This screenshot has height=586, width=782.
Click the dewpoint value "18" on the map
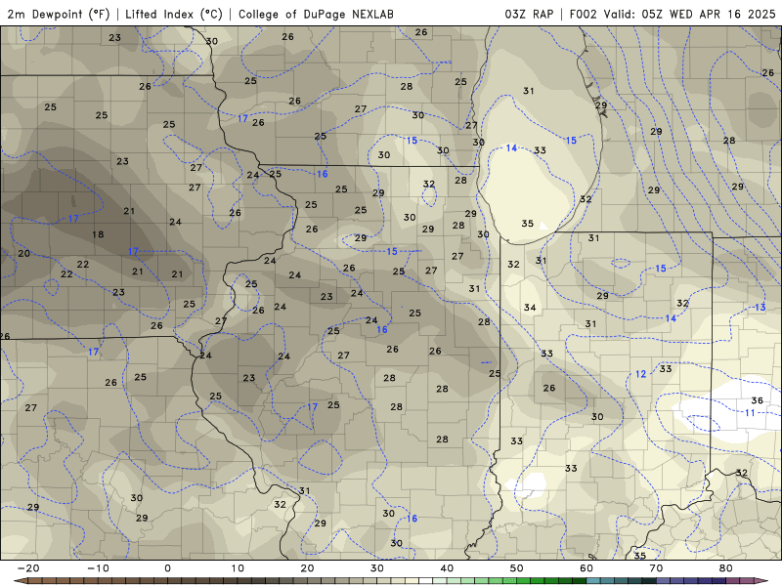tap(98, 234)
